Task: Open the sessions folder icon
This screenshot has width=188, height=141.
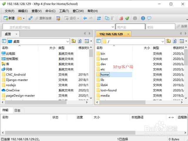Action: tap(20, 18)
